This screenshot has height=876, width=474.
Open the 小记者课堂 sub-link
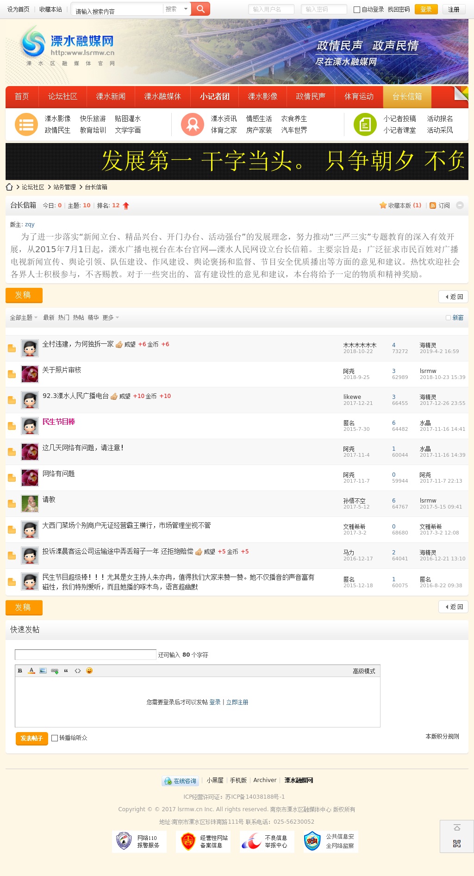point(399,130)
